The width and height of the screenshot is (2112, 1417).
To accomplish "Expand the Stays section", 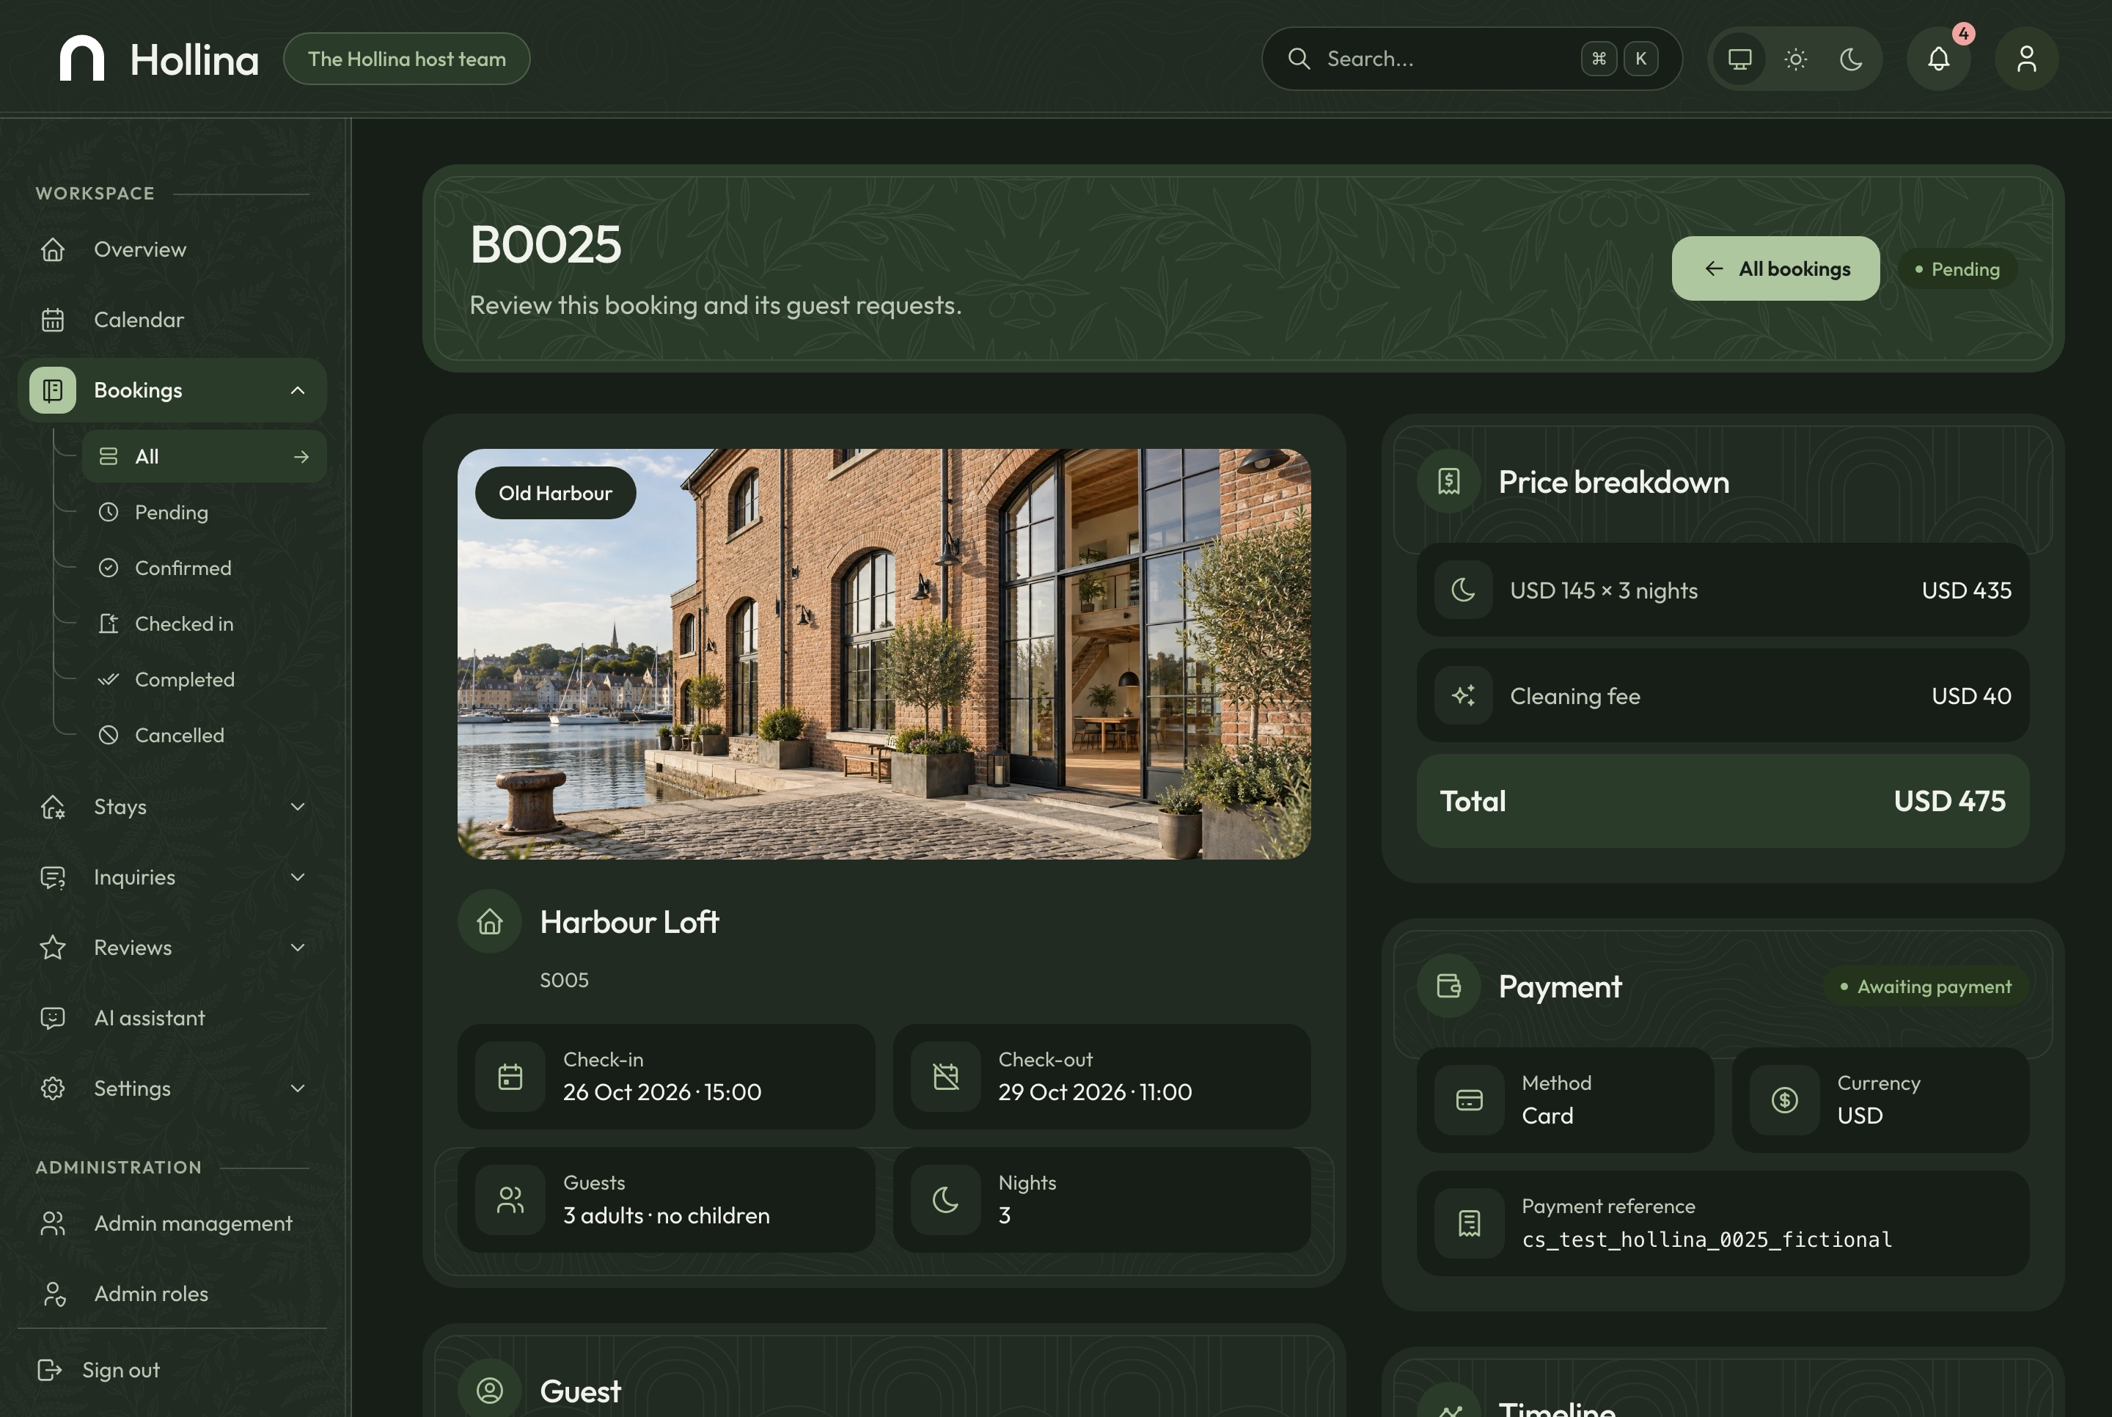I will point(172,807).
